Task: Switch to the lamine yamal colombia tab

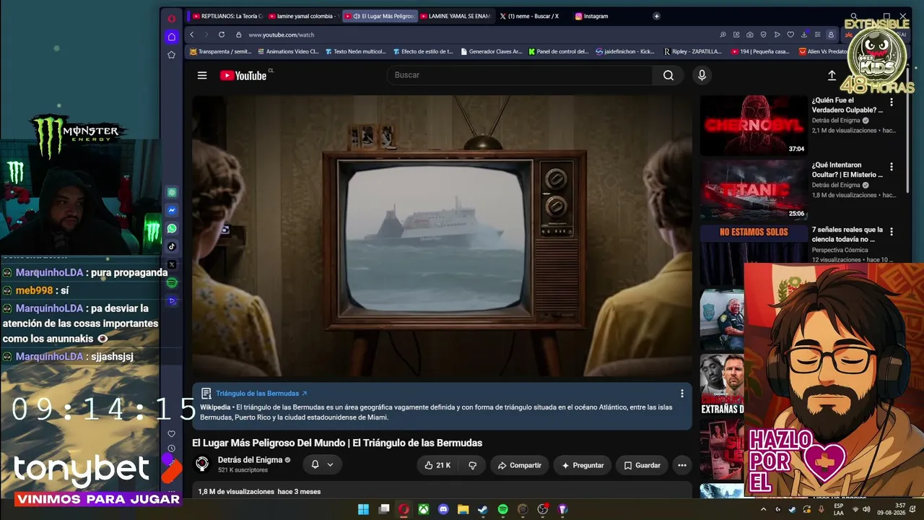Action: [302, 16]
